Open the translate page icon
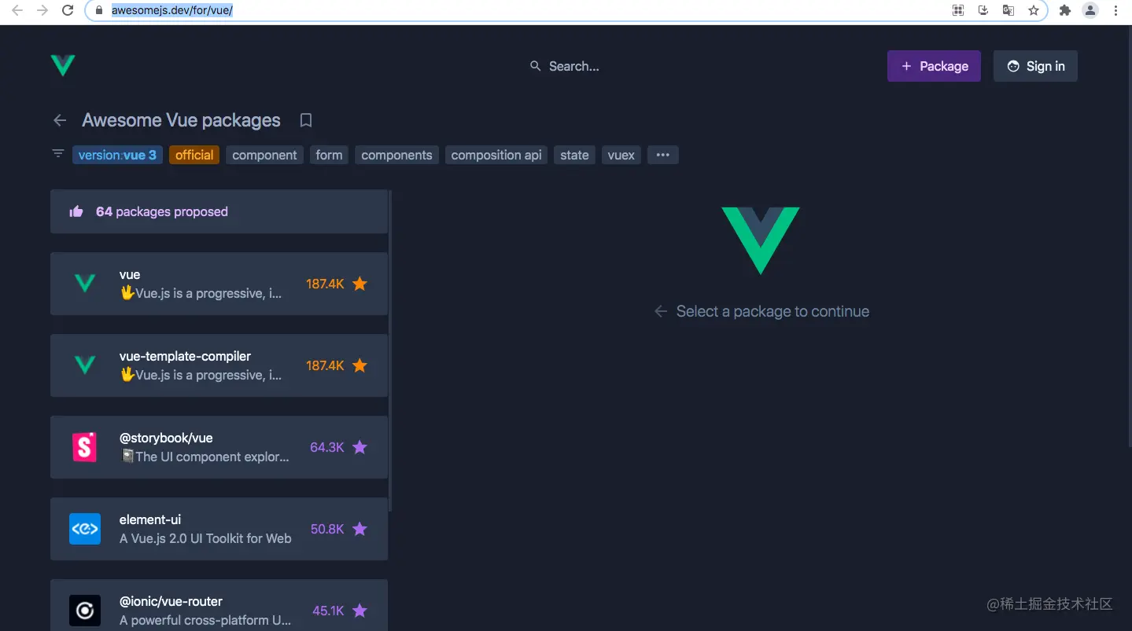The image size is (1132, 631). (x=1008, y=10)
